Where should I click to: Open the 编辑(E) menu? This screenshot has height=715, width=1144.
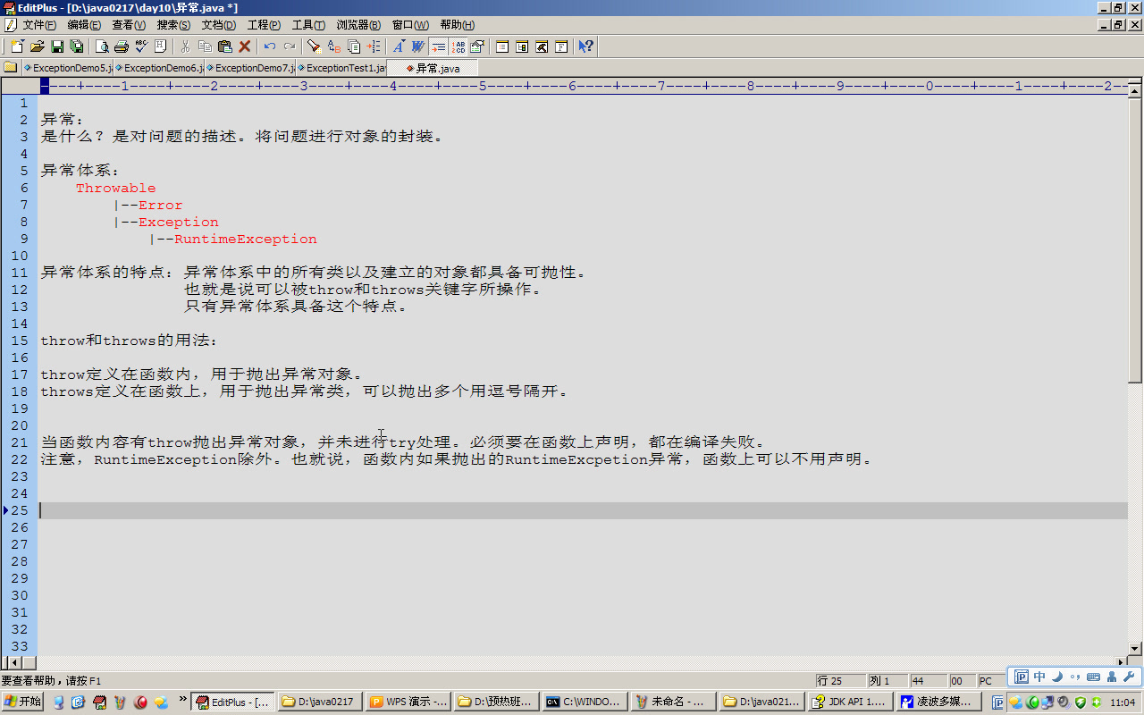(84, 25)
